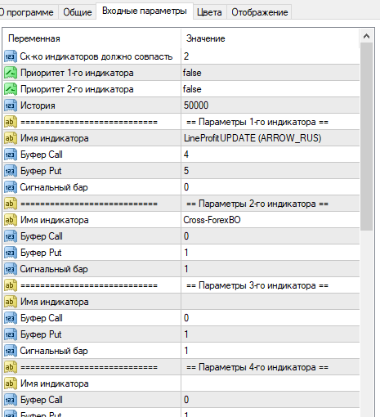The width and height of the screenshot is (380, 417).
Task: Click the integer icon beside Ск-ко индикаторов должно совпасть
Action: coord(11,56)
